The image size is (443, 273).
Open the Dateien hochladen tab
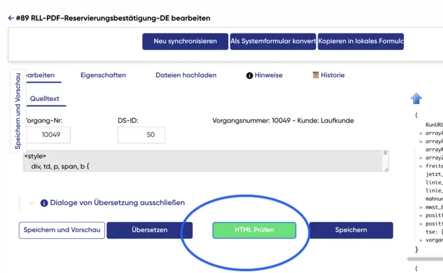[186, 75]
